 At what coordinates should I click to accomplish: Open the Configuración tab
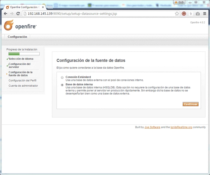(17, 37)
